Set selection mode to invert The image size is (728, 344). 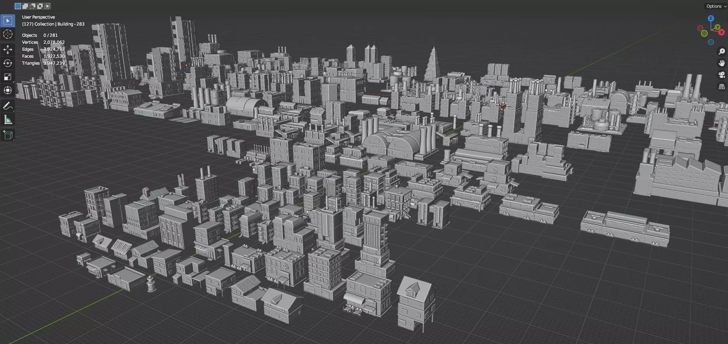click(40, 6)
